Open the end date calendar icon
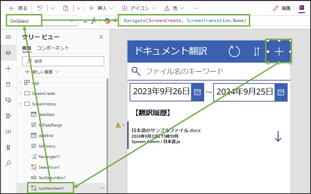Screen dimensions: 311x194 point(281,92)
